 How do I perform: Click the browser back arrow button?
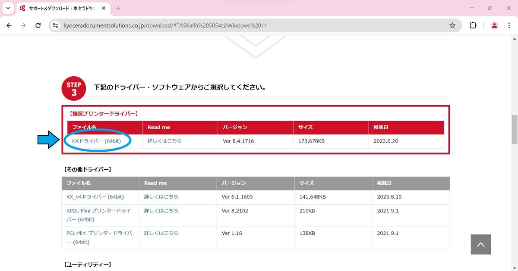click(9, 25)
